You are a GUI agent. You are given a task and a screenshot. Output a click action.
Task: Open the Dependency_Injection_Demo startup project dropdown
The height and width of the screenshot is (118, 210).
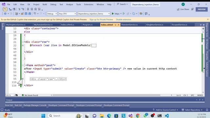(94, 14)
